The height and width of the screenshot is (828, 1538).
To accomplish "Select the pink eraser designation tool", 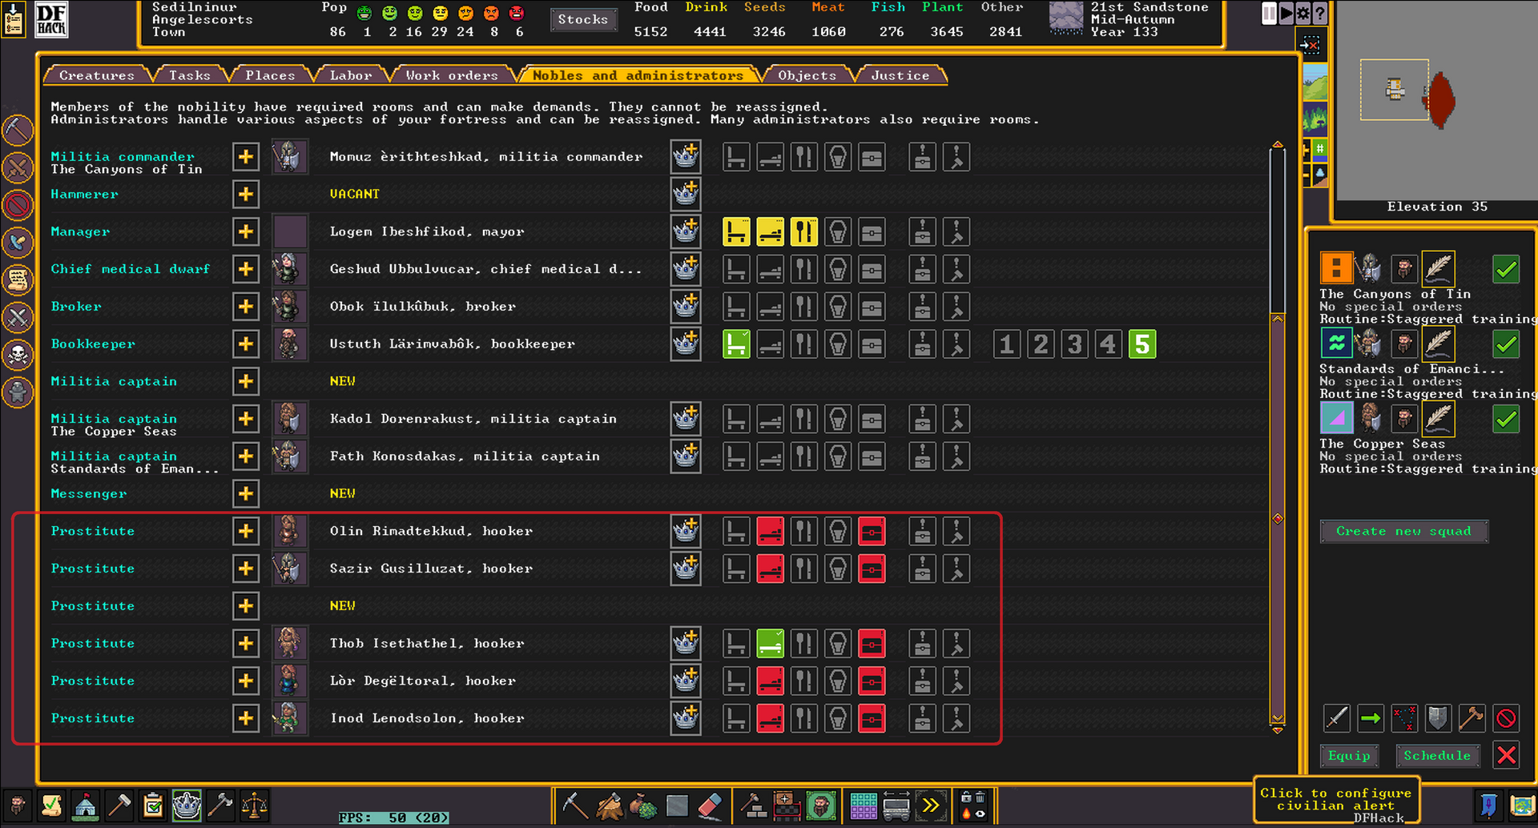I will pyautogui.click(x=711, y=805).
